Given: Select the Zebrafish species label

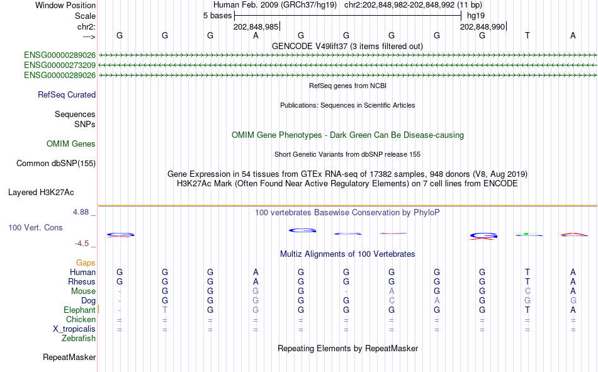Looking at the screenshot, I should 79,339.
